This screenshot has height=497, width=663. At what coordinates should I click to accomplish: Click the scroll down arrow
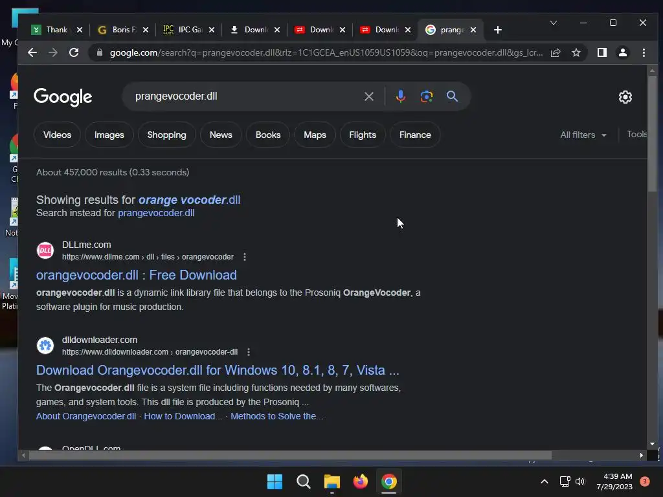(652, 444)
